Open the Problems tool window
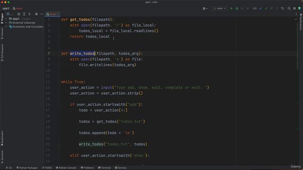Viewport: 303px width, 170px height. 87,168
